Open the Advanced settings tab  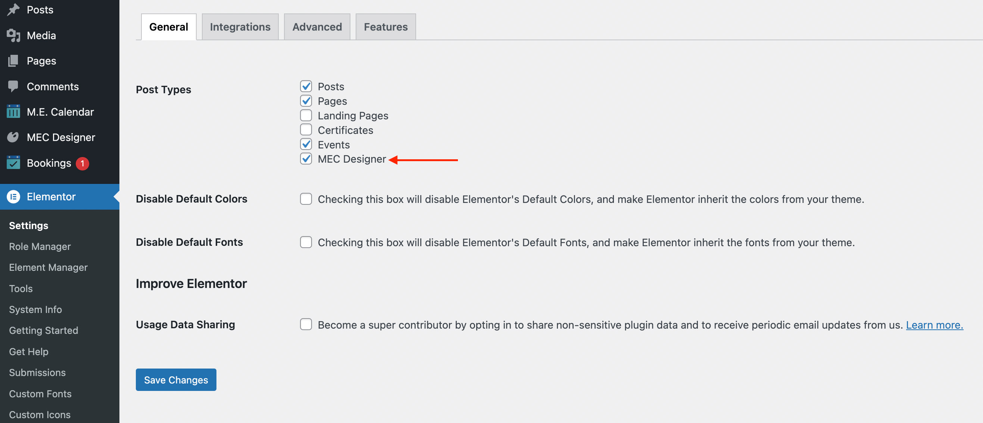(317, 27)
